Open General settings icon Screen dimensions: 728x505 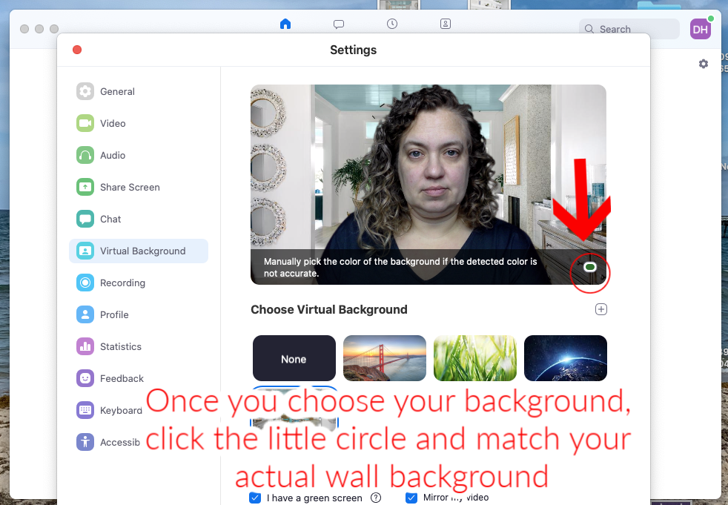coord(85,91)
